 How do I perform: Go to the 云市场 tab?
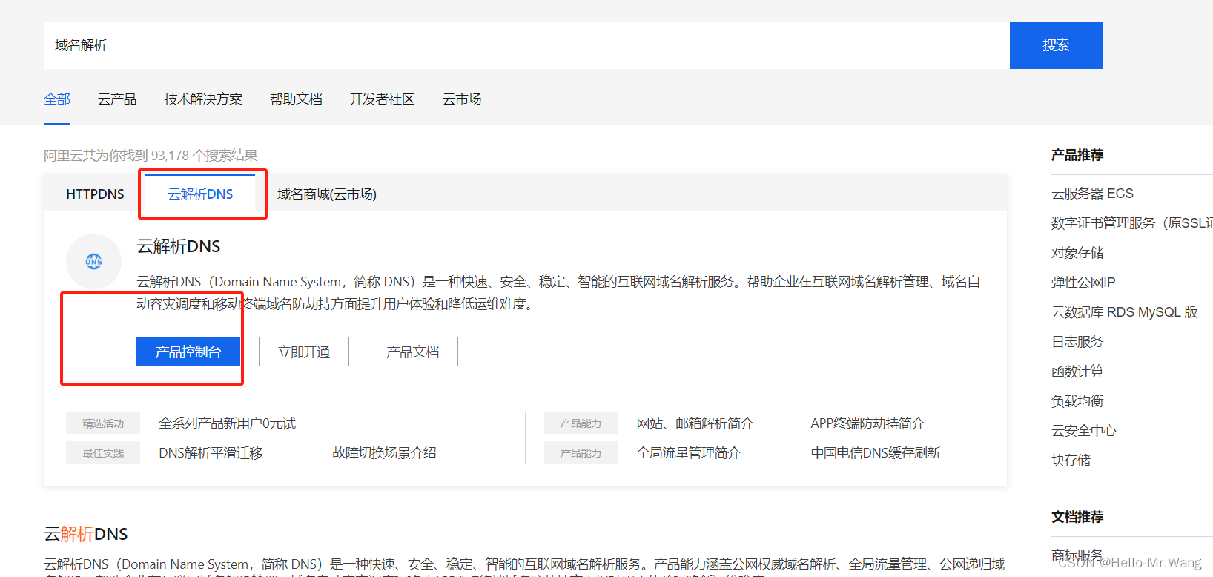462,99
